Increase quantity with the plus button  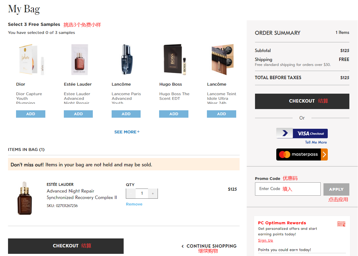click(153, 193)
